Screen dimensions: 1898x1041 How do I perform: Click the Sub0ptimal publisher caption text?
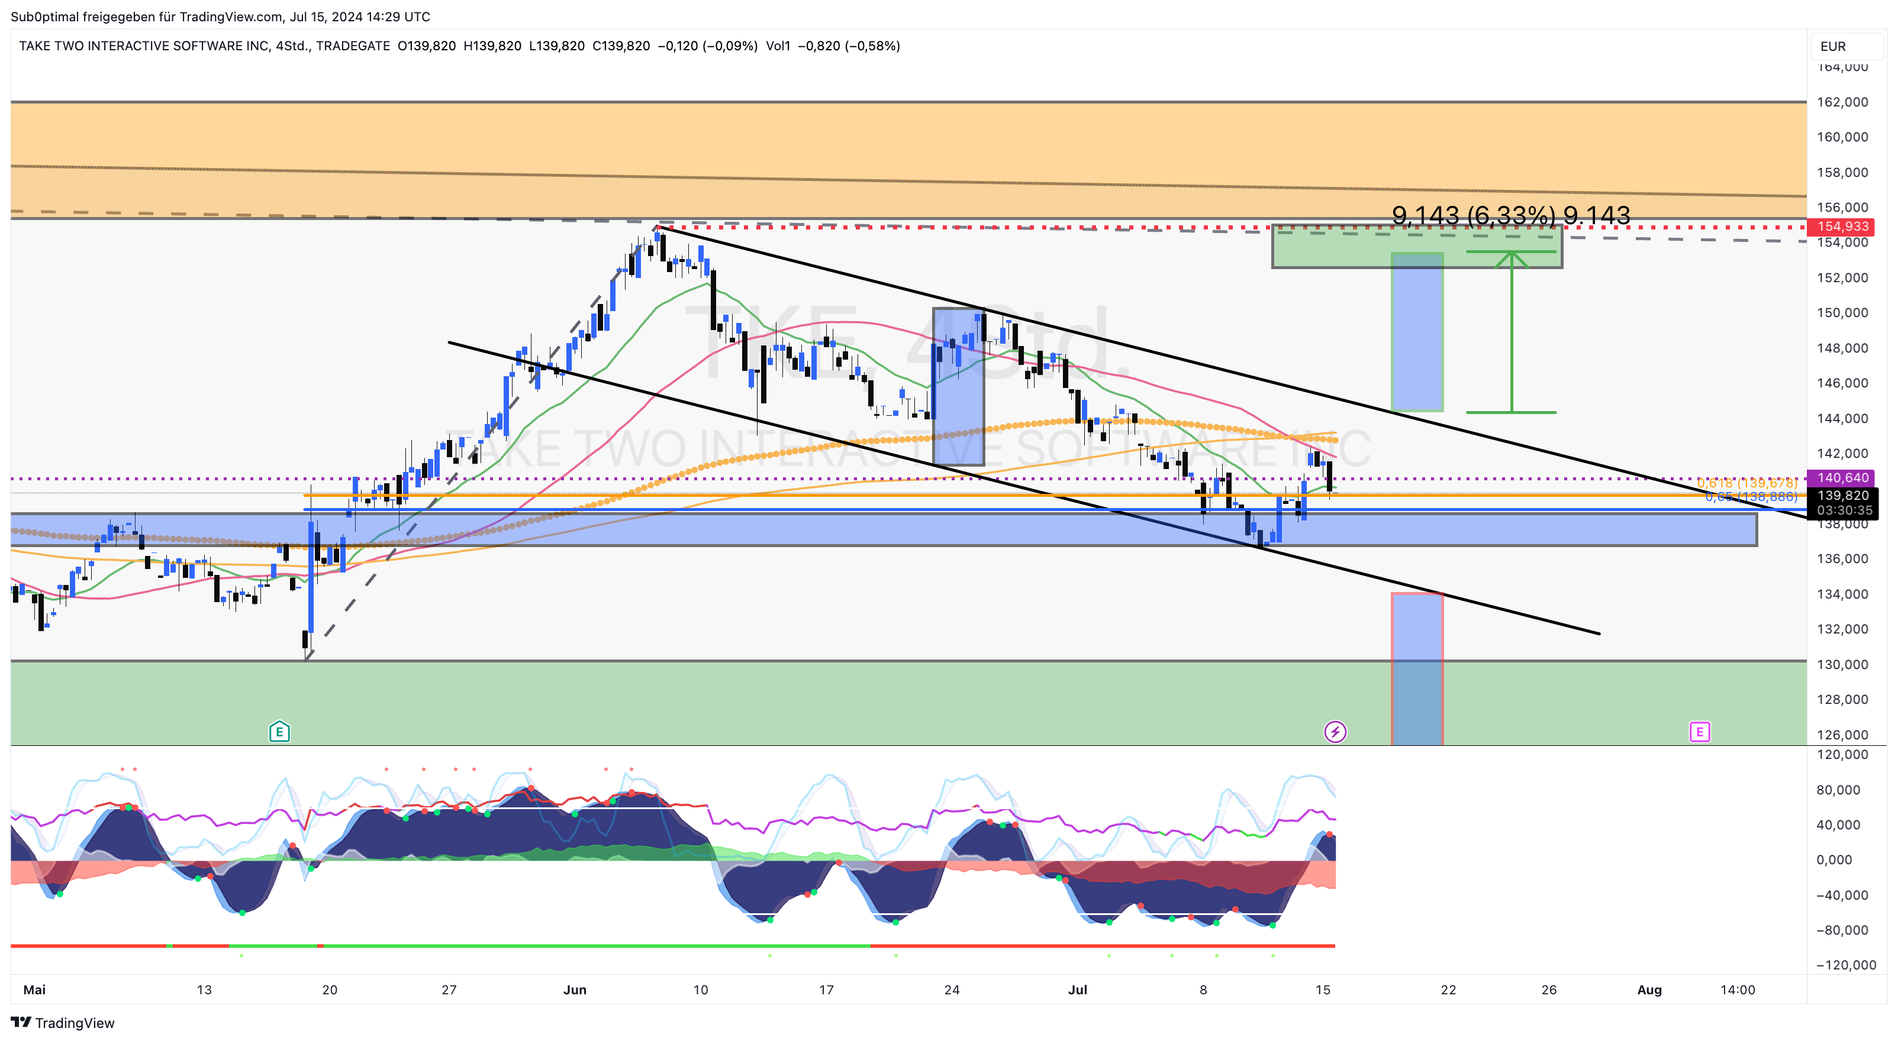(x=220, y=16)
